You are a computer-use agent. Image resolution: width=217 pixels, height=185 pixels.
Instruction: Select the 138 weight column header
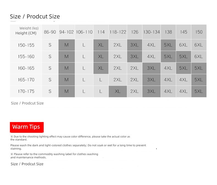pyautogui.click(x=168, y=32)
